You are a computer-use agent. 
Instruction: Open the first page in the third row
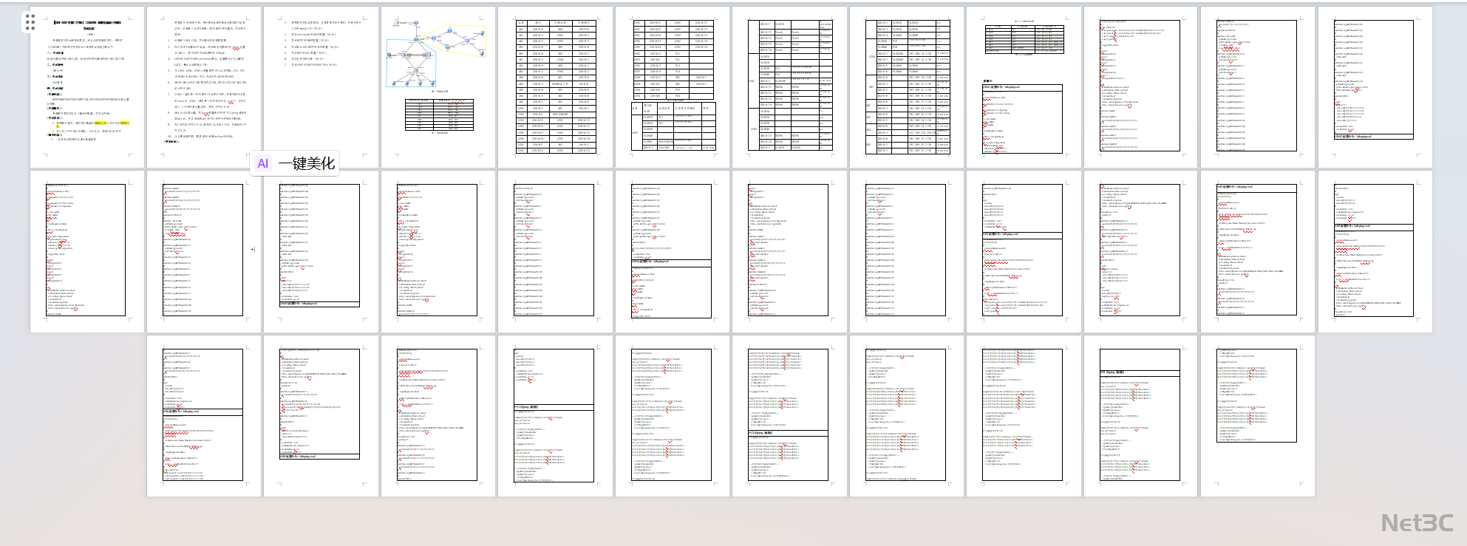pyautogui.click(x=204, y=415)
